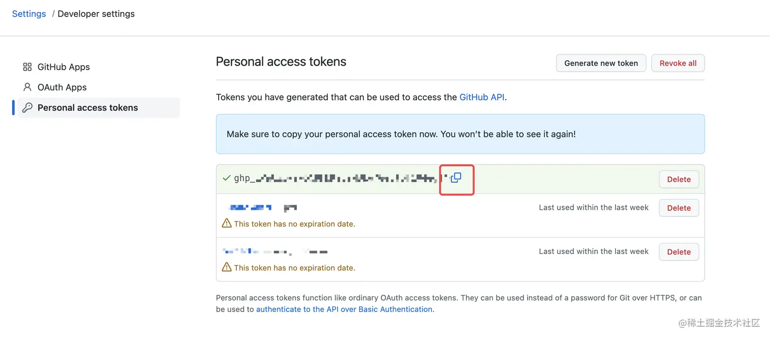
Task: Click the blurred ghp_ token string
Action: click(x=340, y=178)
